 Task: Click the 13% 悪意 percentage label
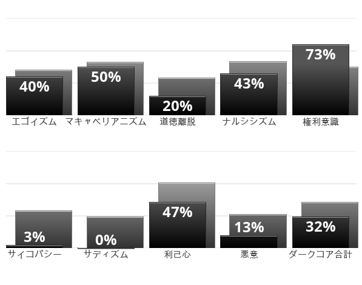tap(249, 227)
